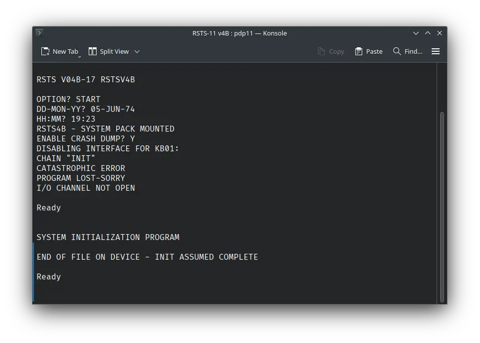The image size is (480, 343).
Task: Open a new tab using the New Tab icon
Action: tap(44, 51)
